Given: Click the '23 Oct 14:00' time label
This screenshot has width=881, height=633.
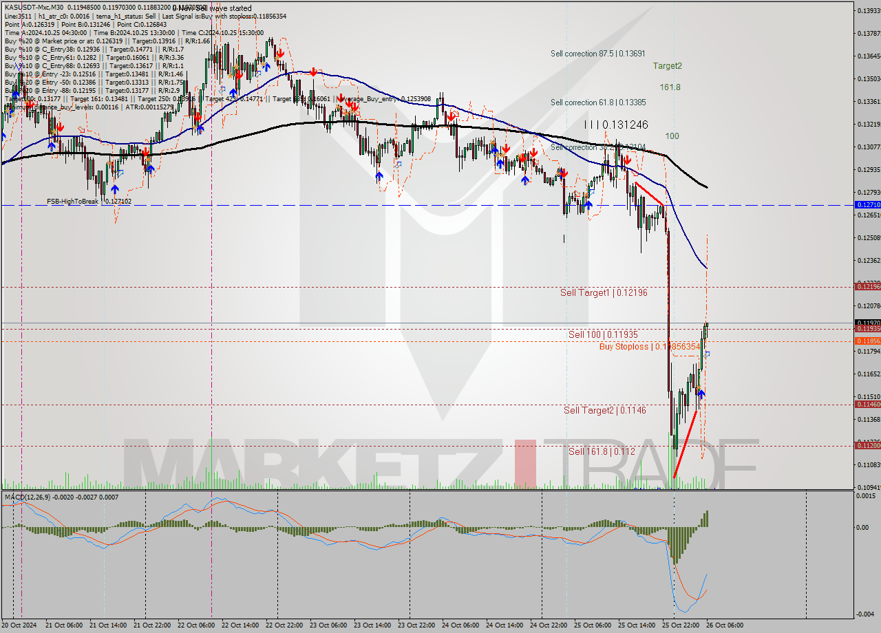Looking at the screenshot, I should pyautogui.click(x=372, y=625).
